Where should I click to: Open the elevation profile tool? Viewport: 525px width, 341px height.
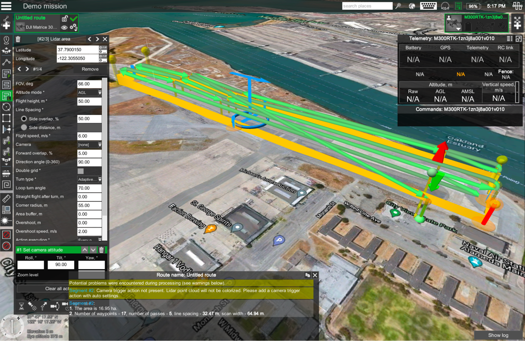[6, 210]
